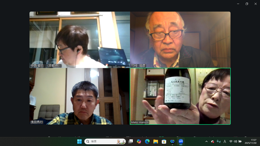Click the taskbar search box

click(x=105, y=142)
